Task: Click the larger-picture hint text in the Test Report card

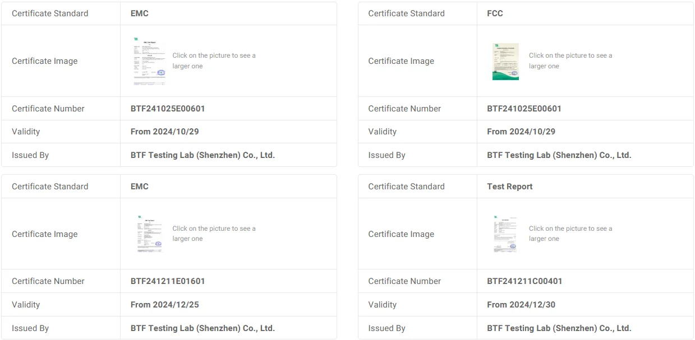Action: [x=570, y=234]
